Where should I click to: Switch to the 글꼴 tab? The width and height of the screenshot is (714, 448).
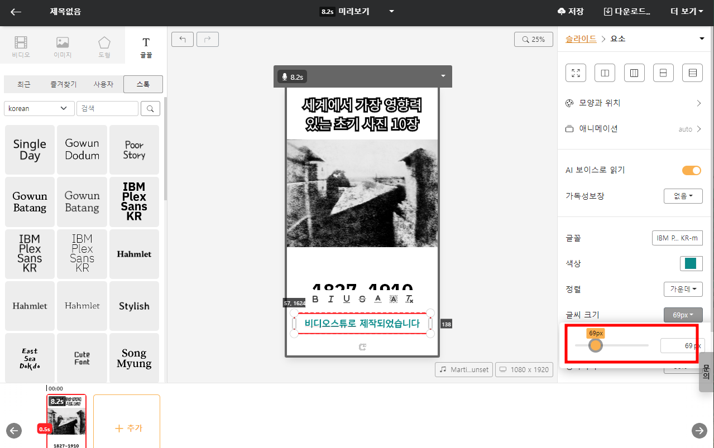pyautogui.click(x=146, y=47)
